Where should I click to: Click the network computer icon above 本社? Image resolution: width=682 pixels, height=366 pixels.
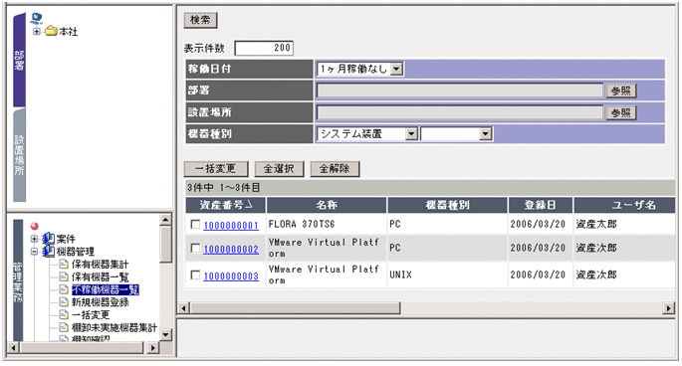click(37, 19)
